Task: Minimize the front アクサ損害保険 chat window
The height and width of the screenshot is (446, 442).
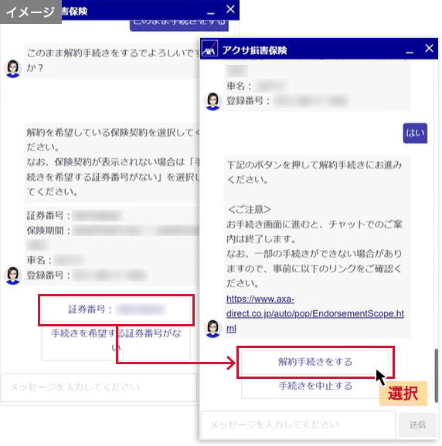Action: click(410, 52)
